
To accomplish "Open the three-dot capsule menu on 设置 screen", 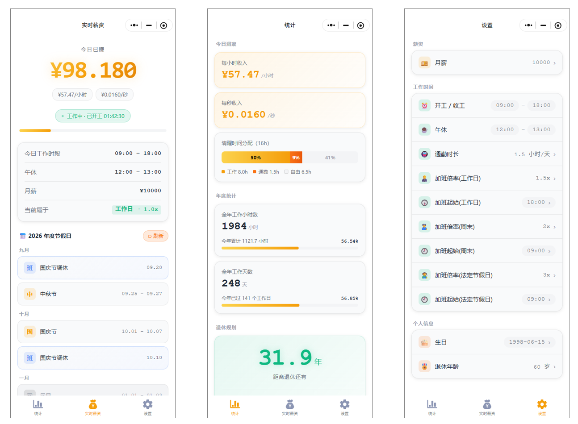I will coord(528,25).
